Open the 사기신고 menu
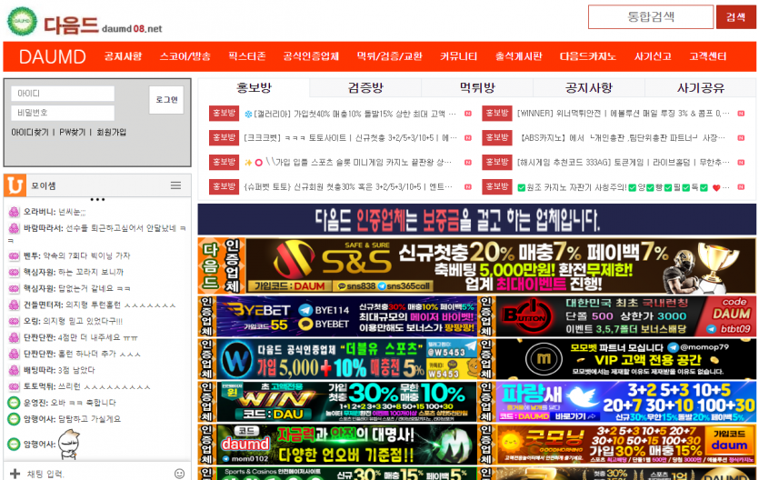The height and width of the screenshot is (480, 759). (653, 56)
